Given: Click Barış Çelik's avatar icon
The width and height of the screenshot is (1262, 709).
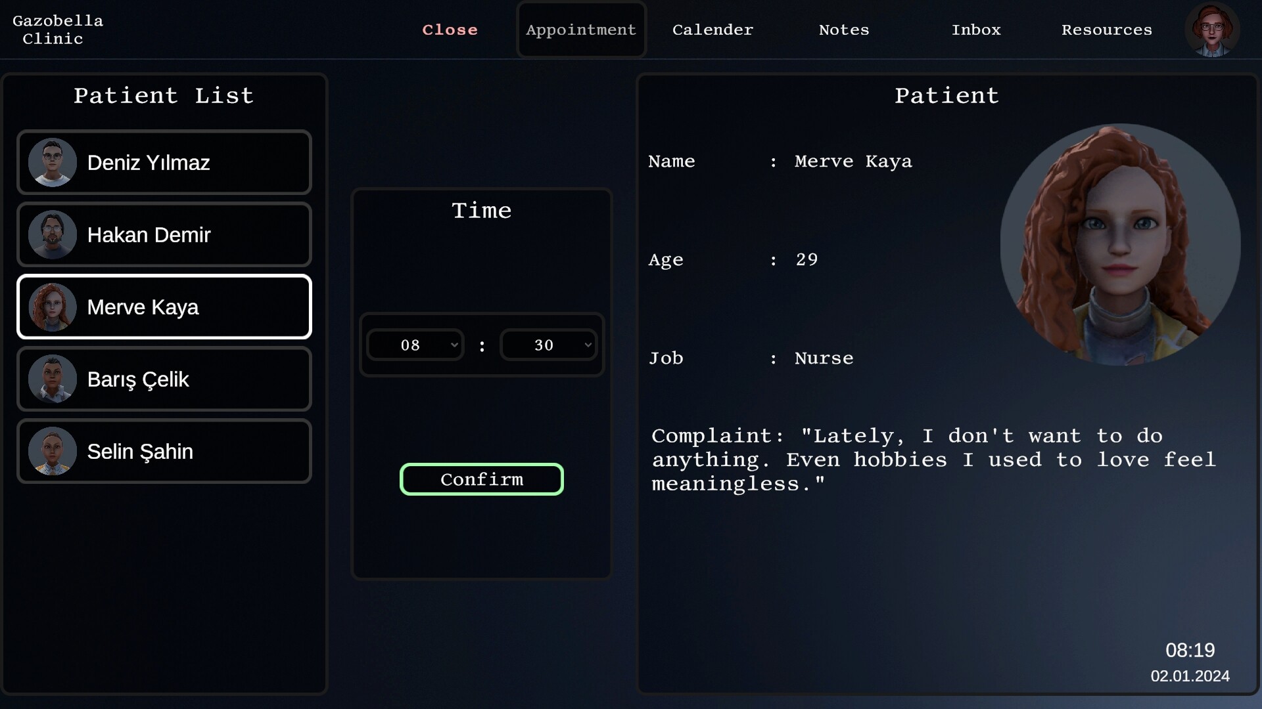Looking at the screenshot, I should pos(53,379).
